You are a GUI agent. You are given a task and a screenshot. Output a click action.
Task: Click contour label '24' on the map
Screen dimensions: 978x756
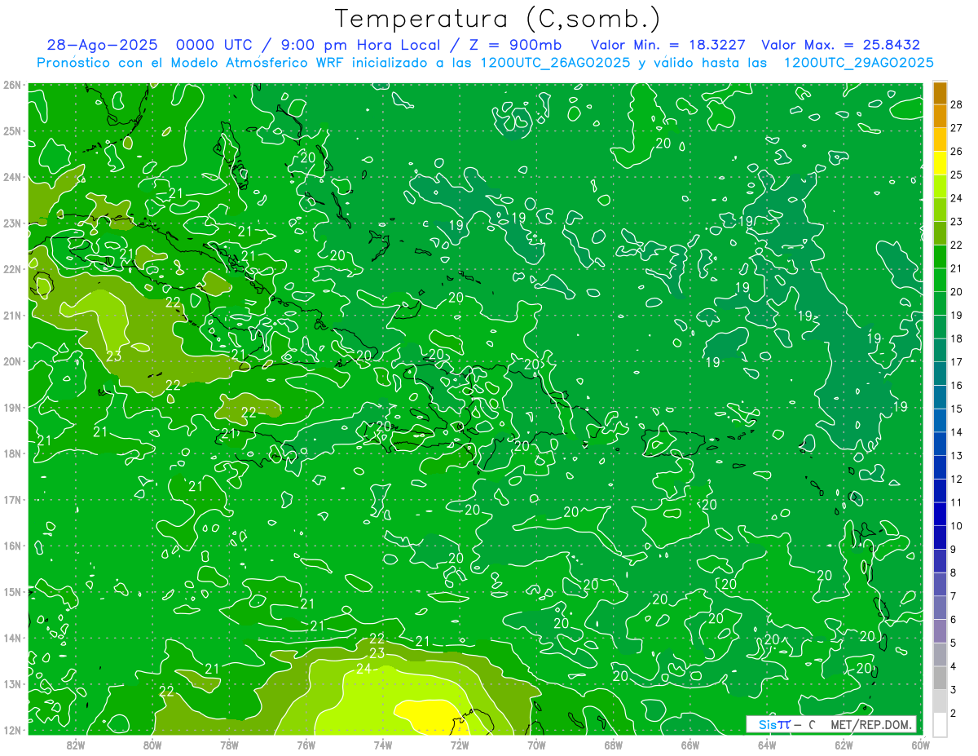[x=363, y=670]
